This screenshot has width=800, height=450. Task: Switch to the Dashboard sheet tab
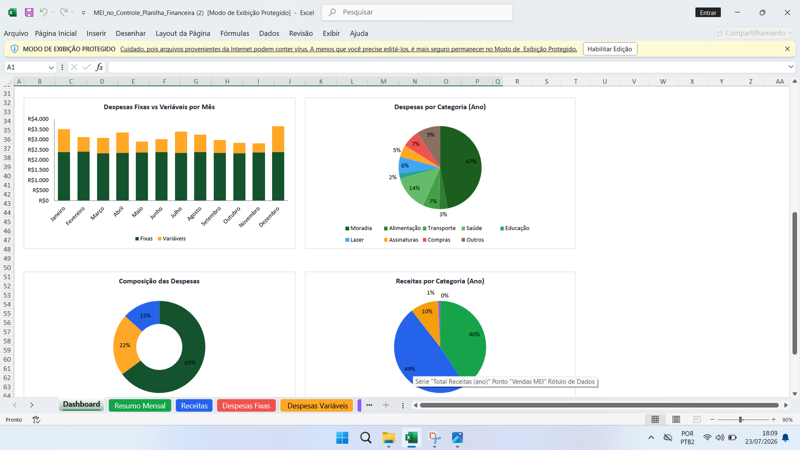click(81, 404)
